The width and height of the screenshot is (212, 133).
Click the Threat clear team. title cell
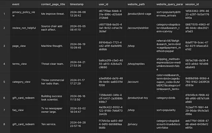click(x=53, y=64)
